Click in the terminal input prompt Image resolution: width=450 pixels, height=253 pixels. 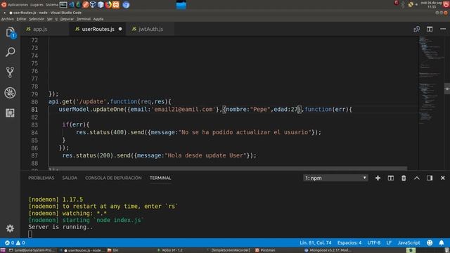coord(30,234)
